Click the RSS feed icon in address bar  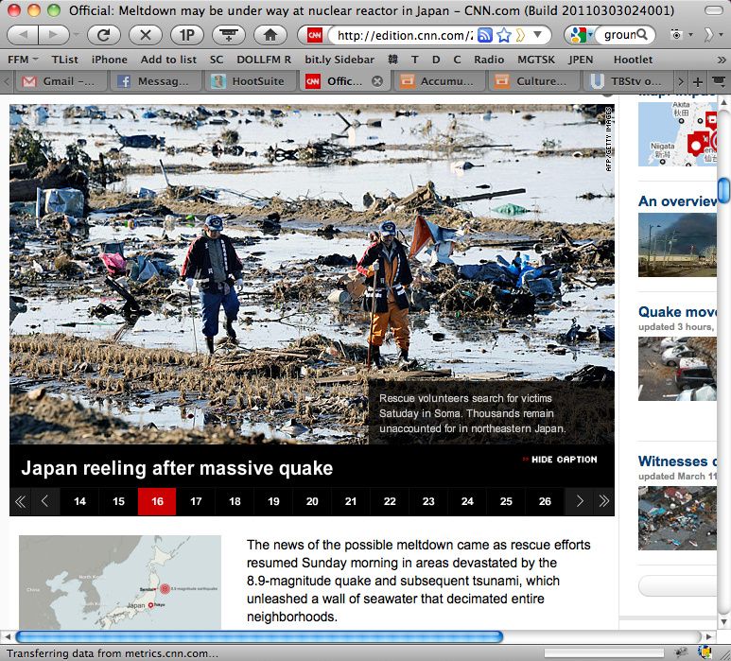pyautogui.click(x=485, y=35)
